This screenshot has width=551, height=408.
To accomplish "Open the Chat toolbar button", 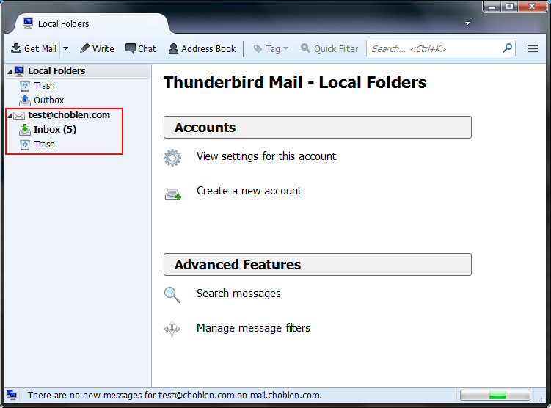I will 141,48.
